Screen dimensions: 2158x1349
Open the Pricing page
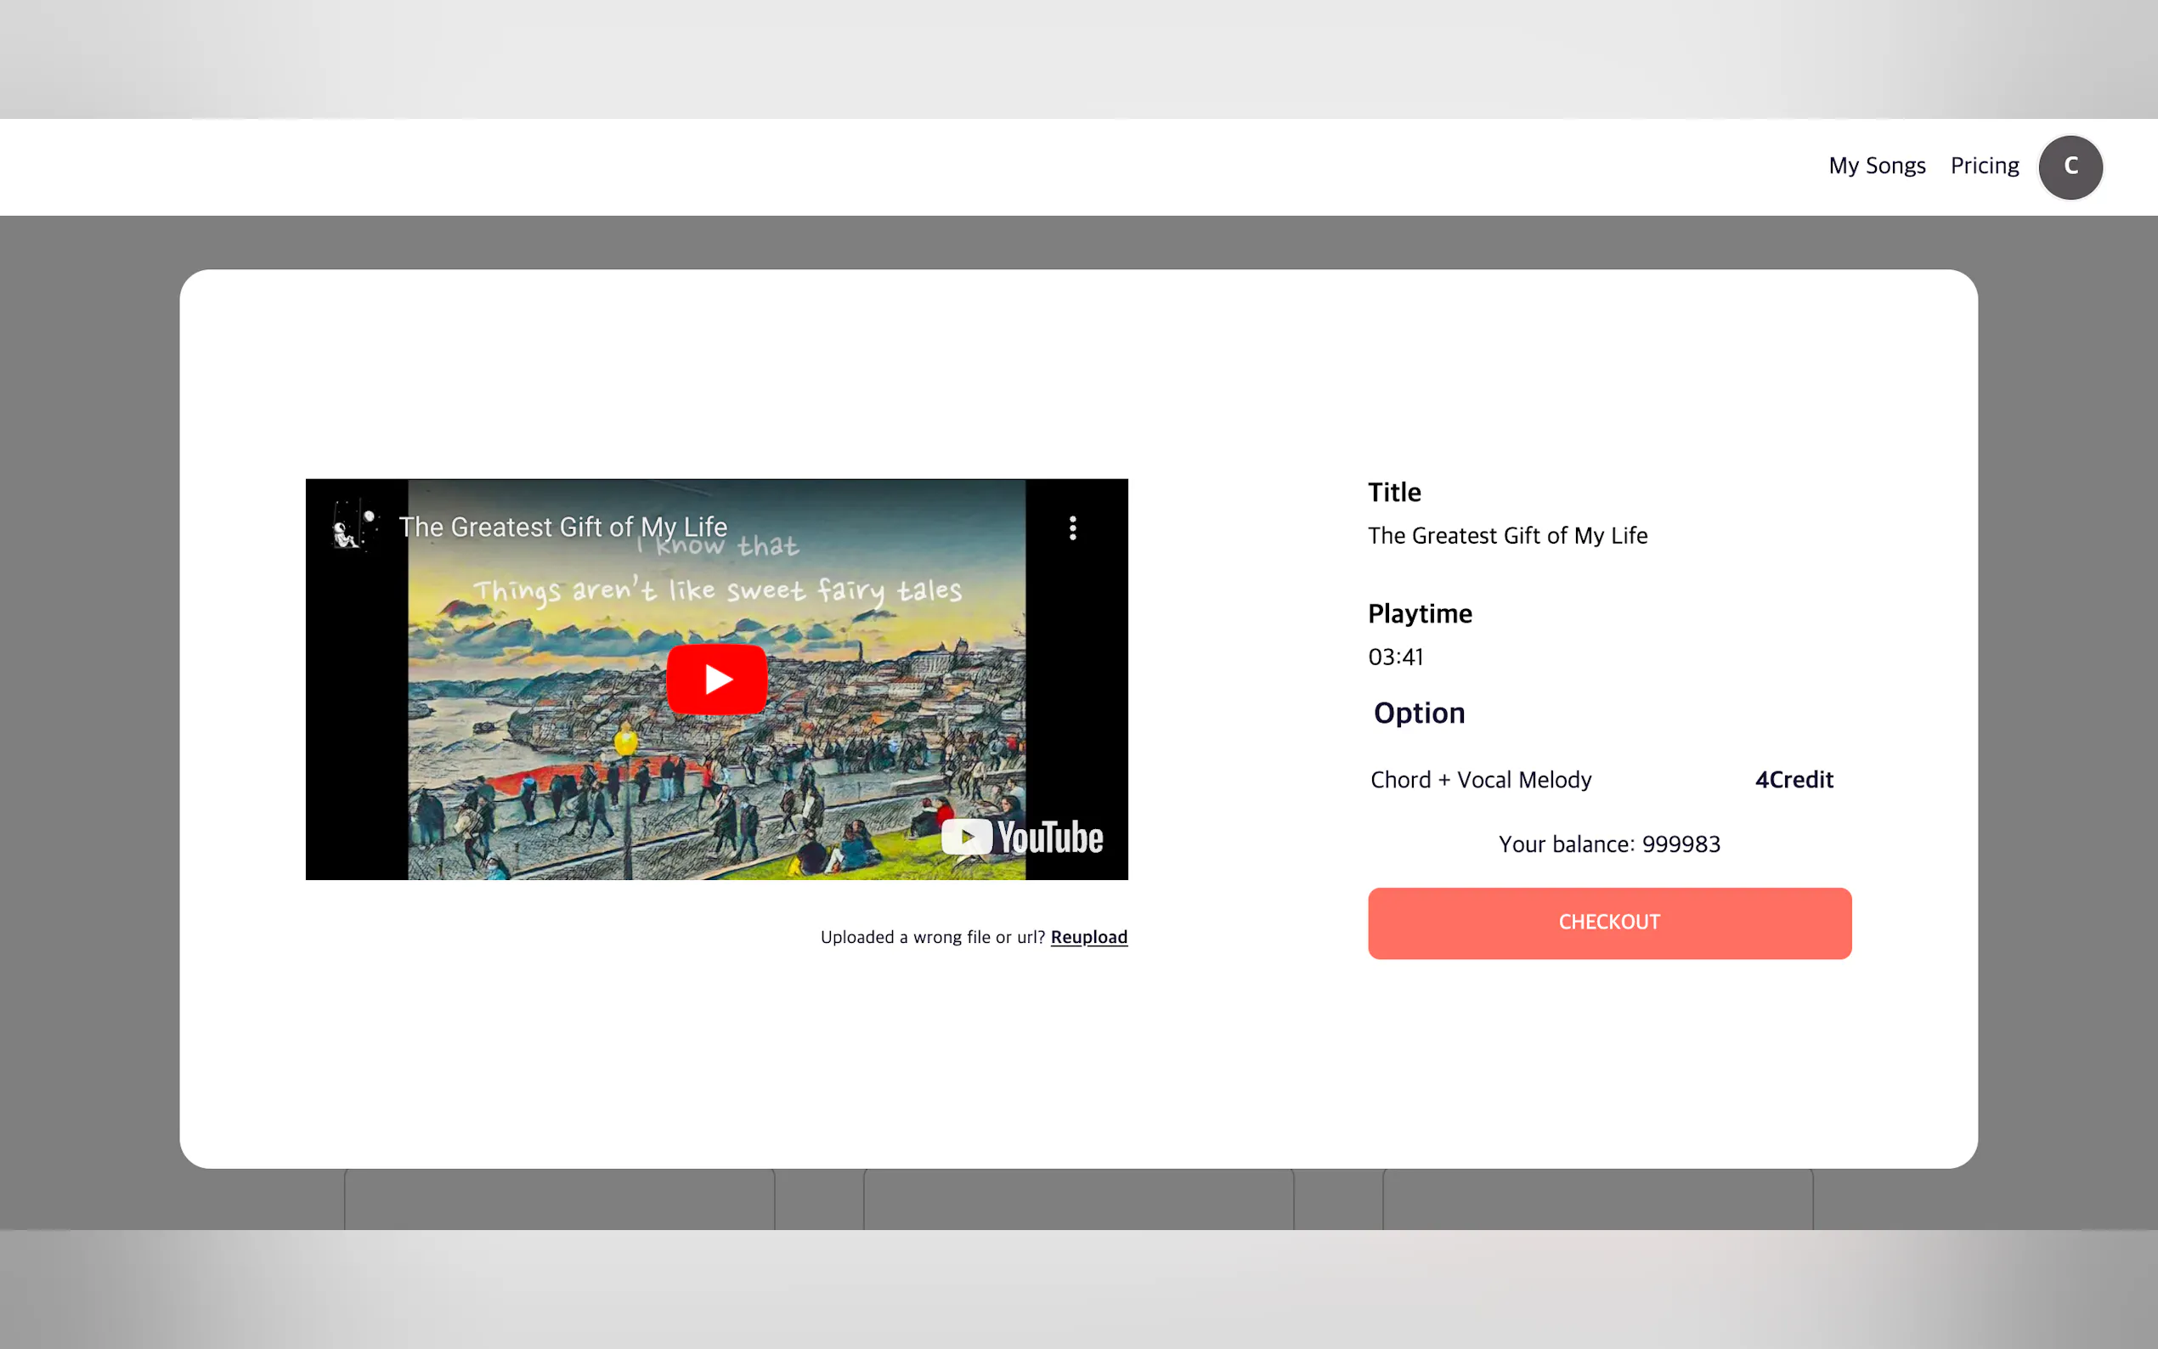(1985, 166)
